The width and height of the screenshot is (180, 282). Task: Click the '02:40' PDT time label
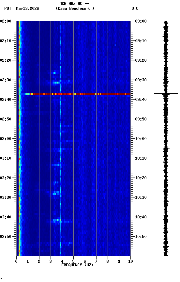[x=6, y=100]
